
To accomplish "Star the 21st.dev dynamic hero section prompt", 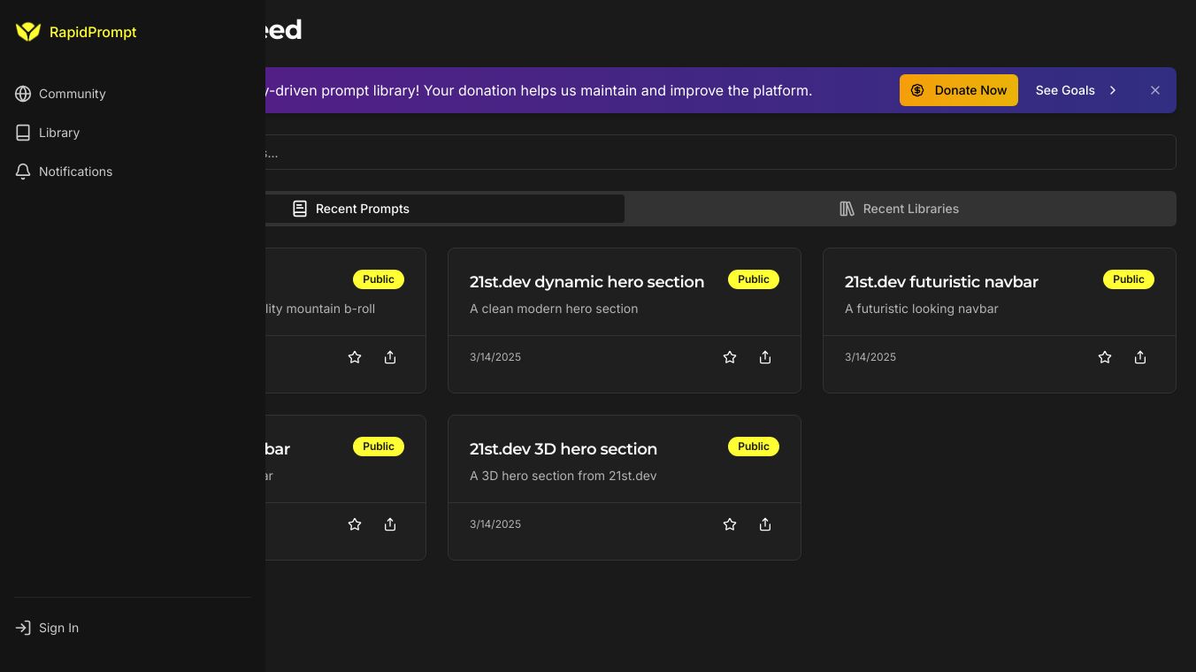I will pos(730,357).
